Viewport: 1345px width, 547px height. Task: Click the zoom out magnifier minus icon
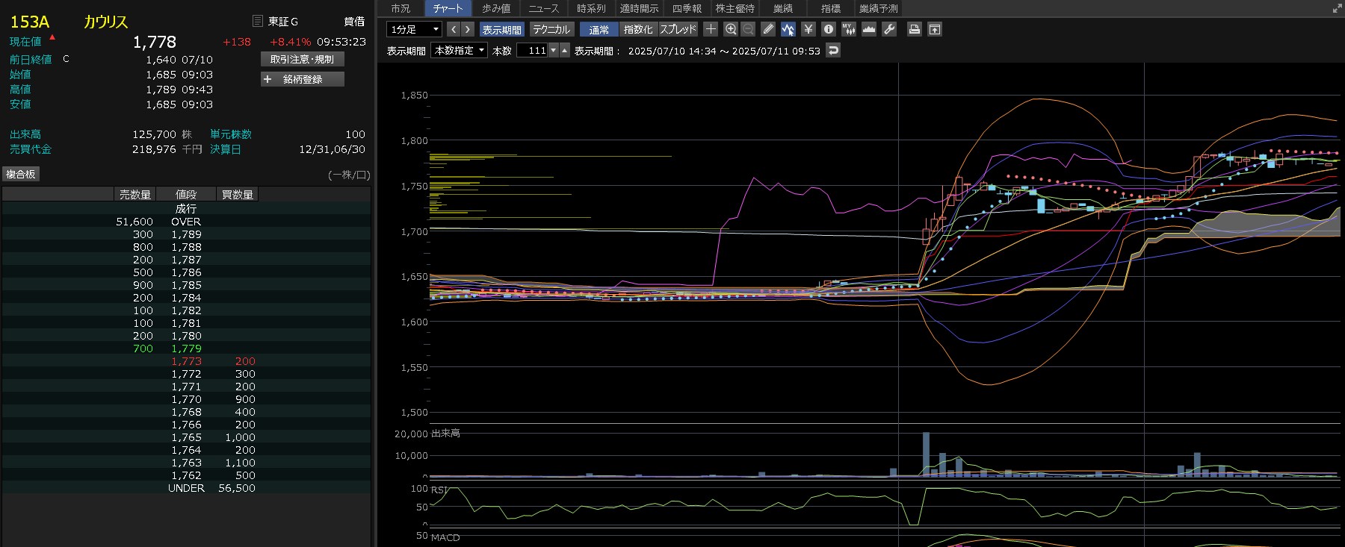point(748,29)
